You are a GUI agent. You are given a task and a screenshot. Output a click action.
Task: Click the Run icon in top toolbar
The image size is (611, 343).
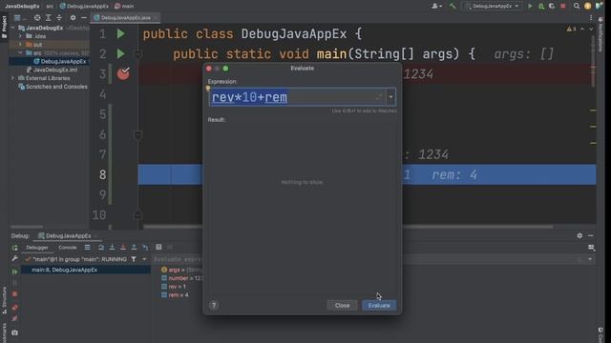pyautogui.click(x=530, y=6)
